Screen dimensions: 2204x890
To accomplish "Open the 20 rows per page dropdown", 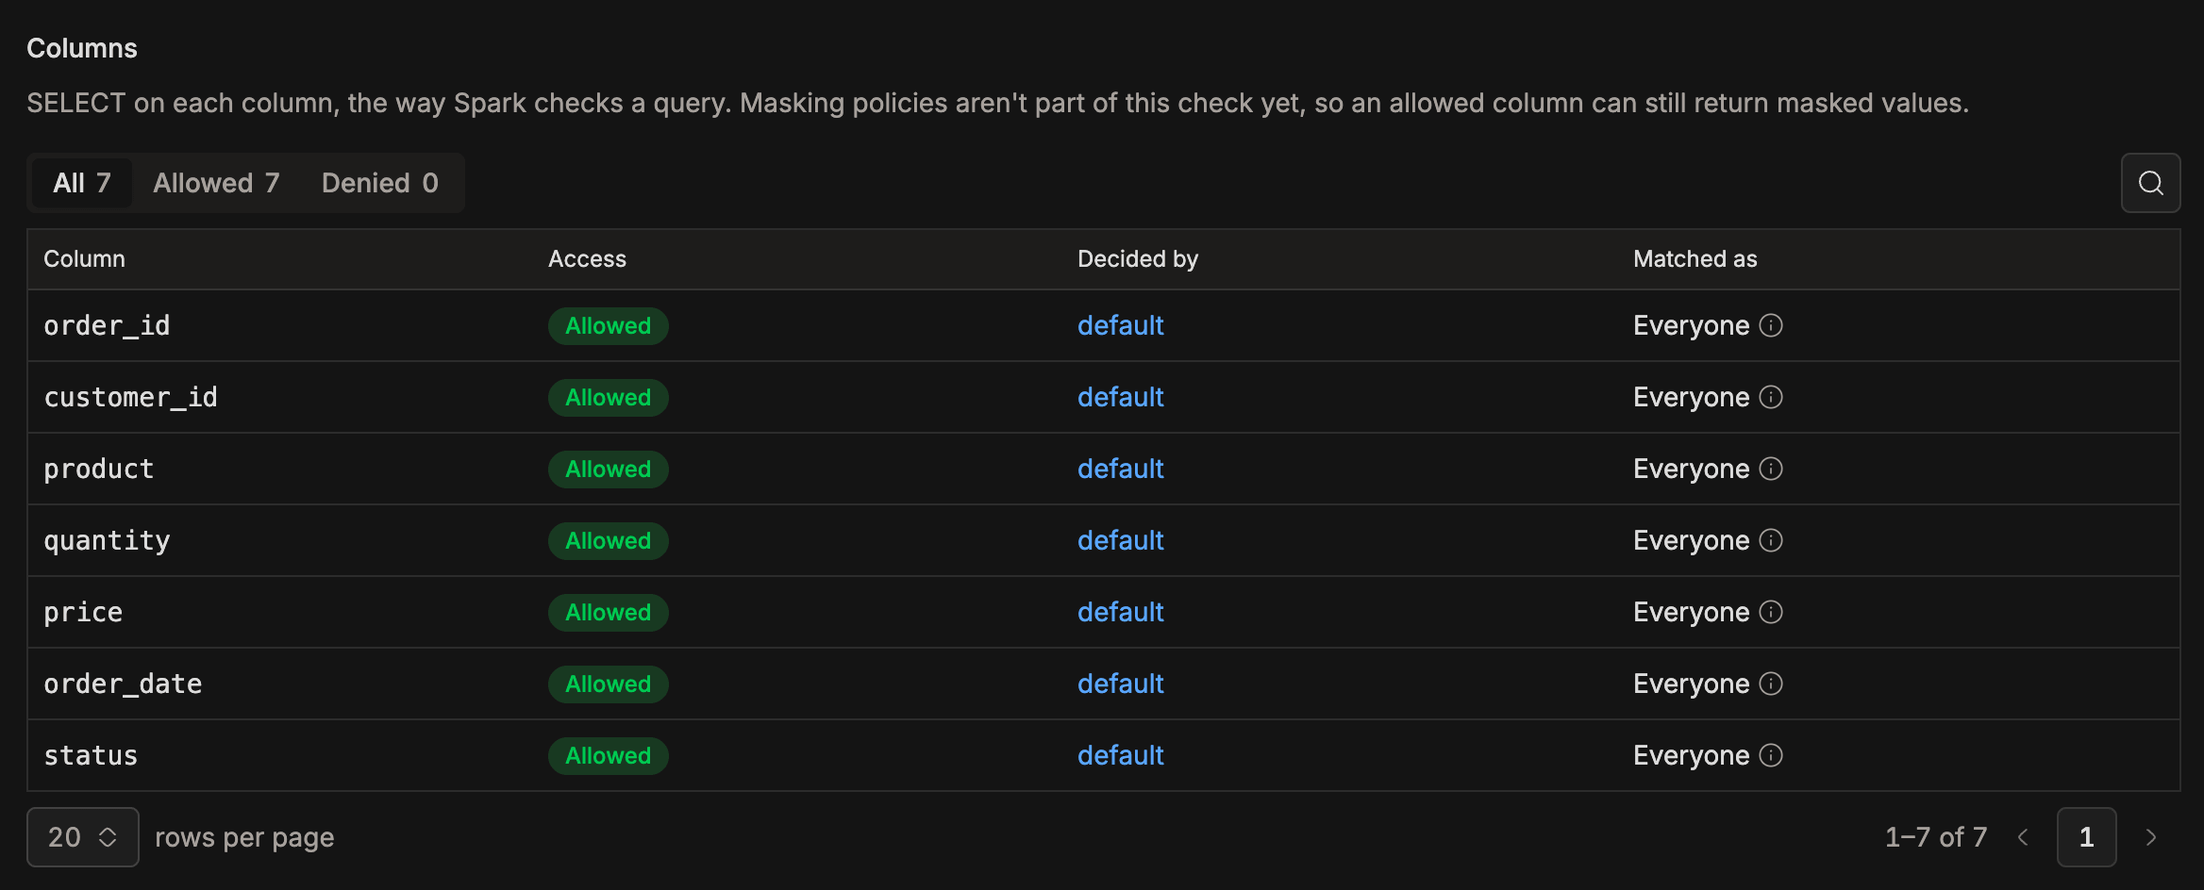I will tap(83, 837).
